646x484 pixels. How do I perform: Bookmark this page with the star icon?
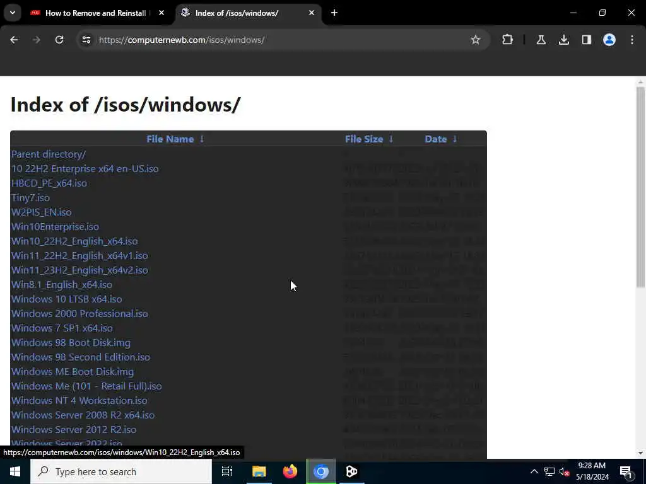click(476, 40)
